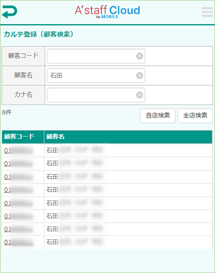This screenshot has height=273, width=215.
Task: Open the second customer code link
Action: point(18,164)
